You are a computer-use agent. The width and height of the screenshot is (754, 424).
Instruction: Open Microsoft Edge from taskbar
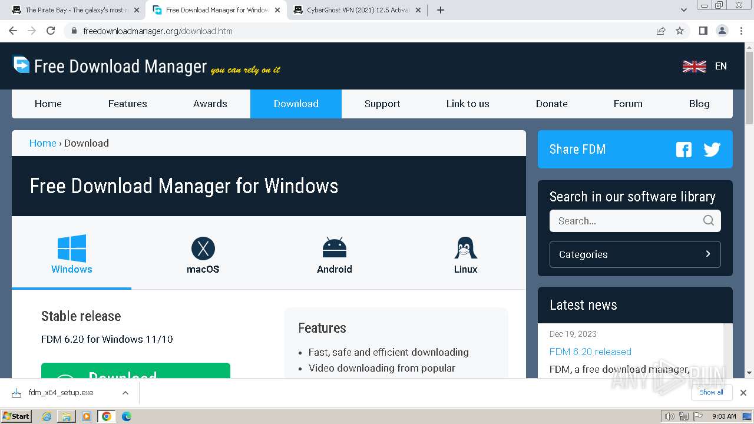(x=126, y=416)
